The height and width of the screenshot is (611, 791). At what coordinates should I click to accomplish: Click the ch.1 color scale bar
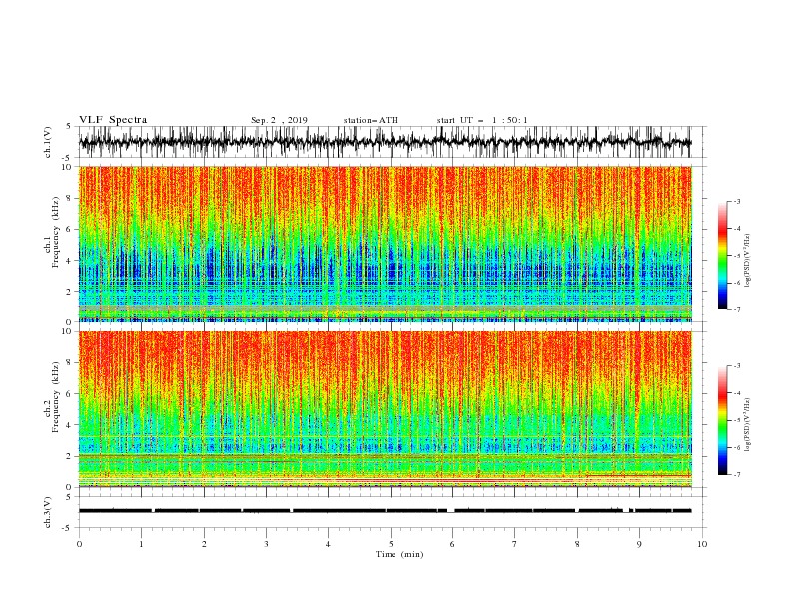722,255
